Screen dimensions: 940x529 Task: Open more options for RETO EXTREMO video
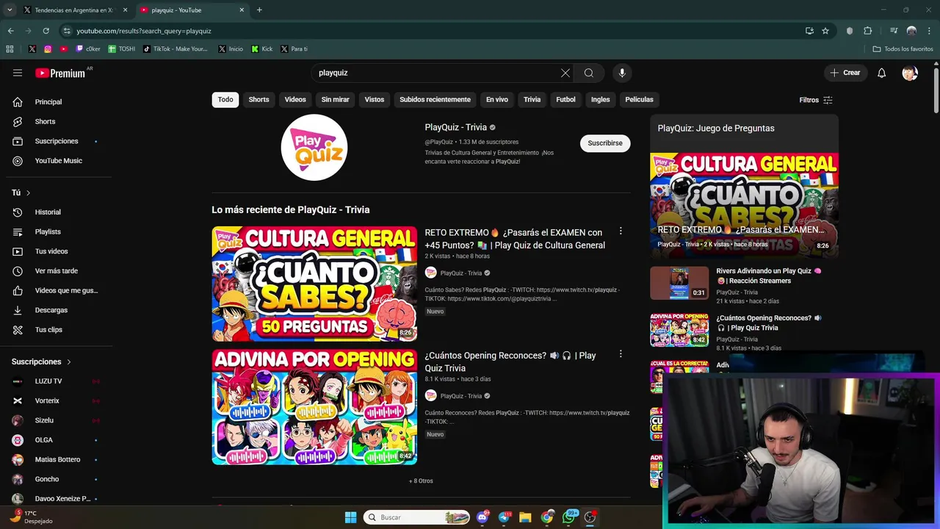[x=621, y=231]
